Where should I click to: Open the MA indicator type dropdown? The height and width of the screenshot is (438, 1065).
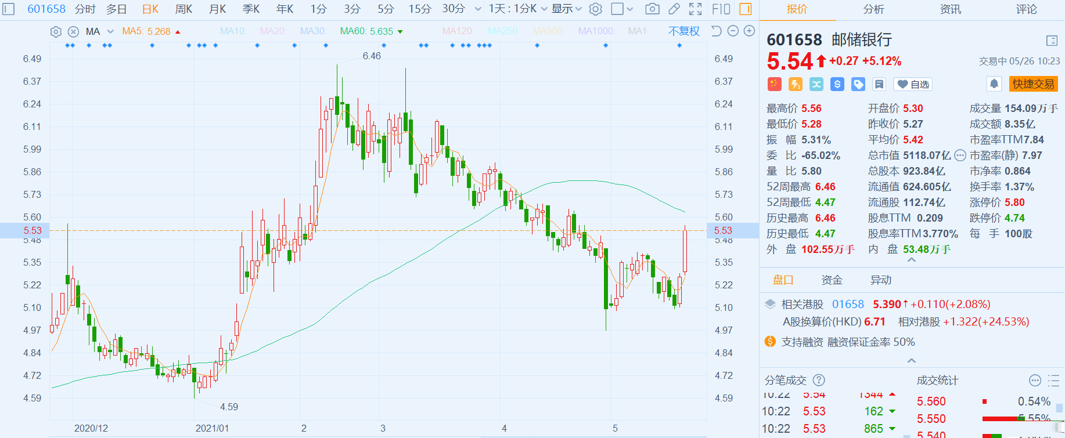tap(110, 31)
